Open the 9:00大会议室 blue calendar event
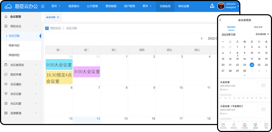The image size is (272, 132). point(59,65)
